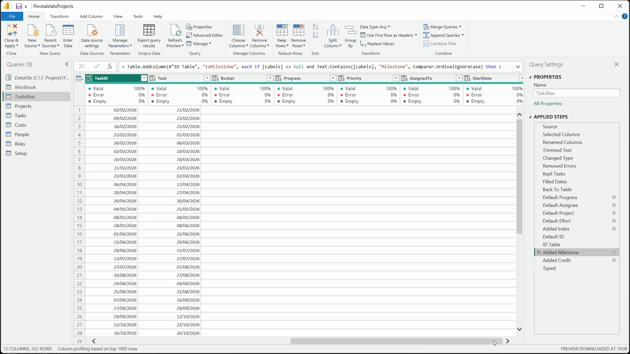Open settings gear for Added Credit step
Viewport: 630px width, 354px height.
click(x=614, y=260)
